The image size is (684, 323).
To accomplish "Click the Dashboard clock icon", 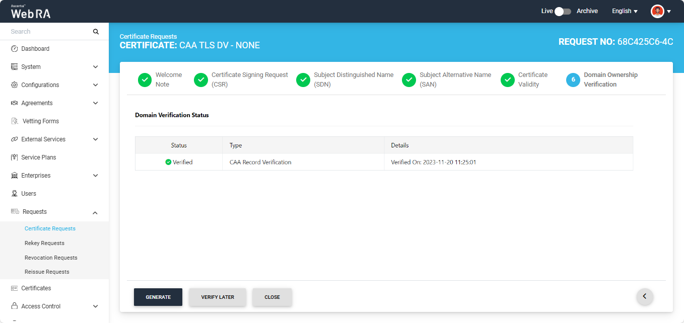I will (15, 49).
